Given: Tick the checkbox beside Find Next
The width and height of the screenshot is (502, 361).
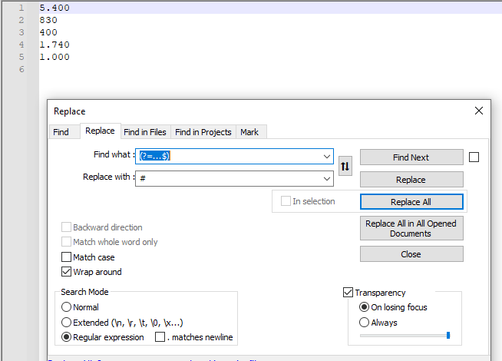Looking at the screenshot, I should tap(474, 157).
